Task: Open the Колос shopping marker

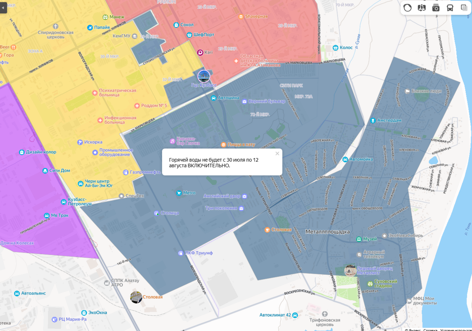Action: pos(335,48)
